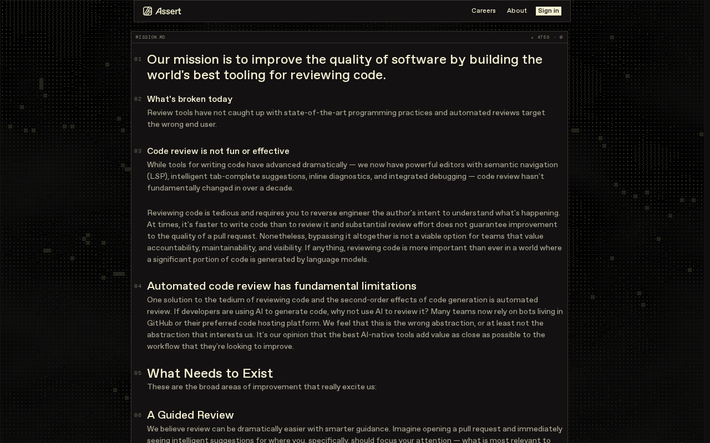
Task: Select line number 06 in gutter
Action: 138,415
